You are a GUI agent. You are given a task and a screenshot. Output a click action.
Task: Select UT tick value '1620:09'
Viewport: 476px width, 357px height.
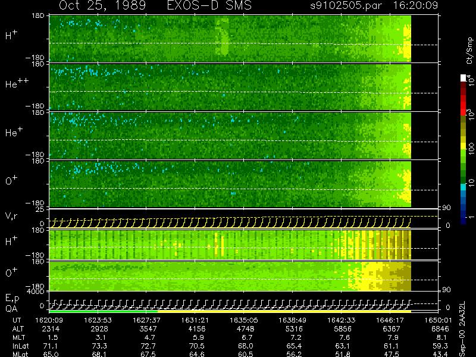tap(49, 320)
